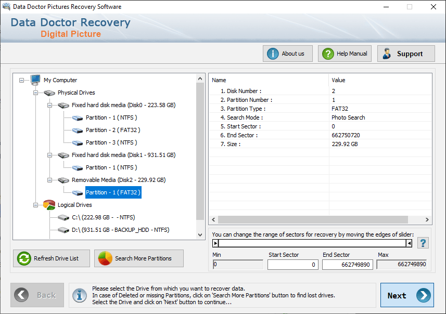The image size is (446, 314).
Task: Click the End Sector input field
Action: point(347,265)
